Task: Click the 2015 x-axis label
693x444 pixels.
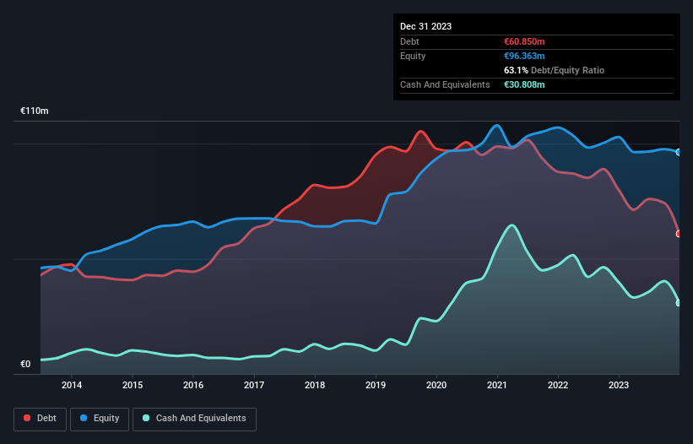Action: point(133,385)
